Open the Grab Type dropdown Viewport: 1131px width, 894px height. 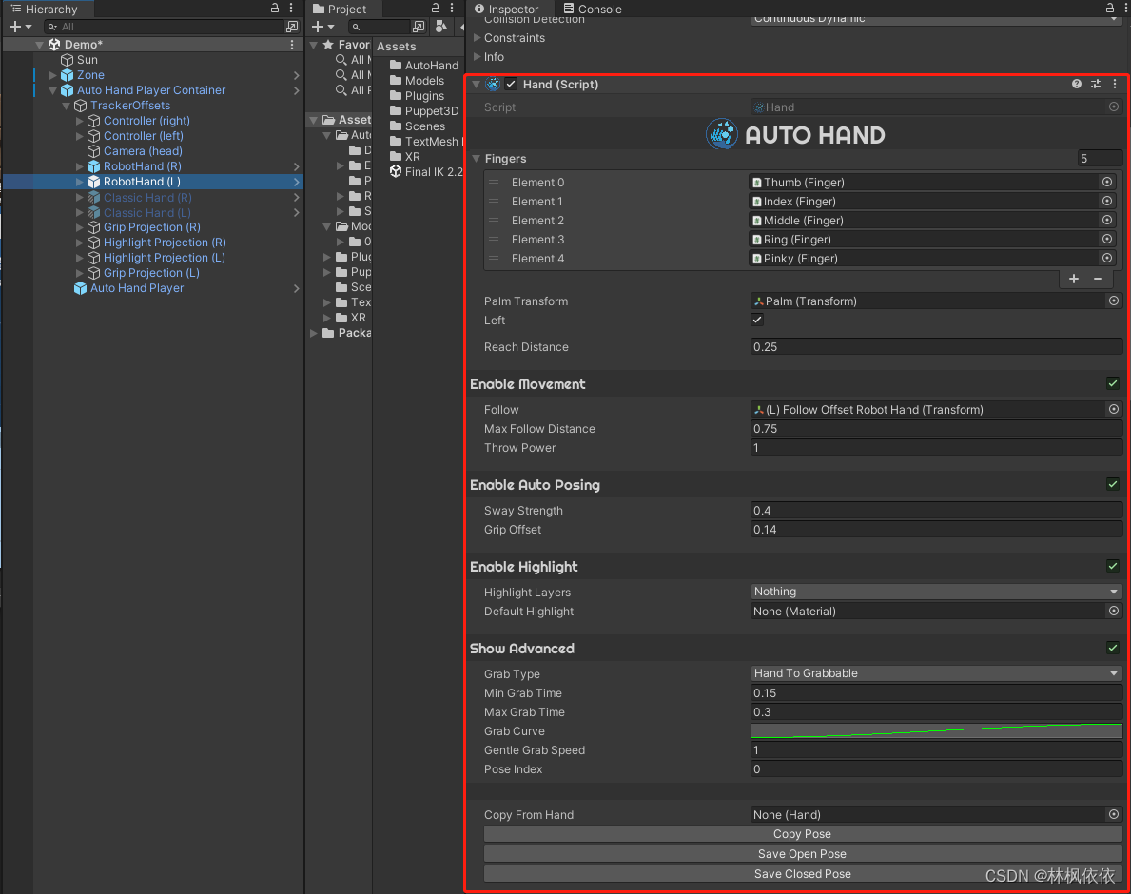pos(936,673)
